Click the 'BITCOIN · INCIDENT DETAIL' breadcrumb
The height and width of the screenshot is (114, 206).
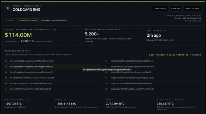[x=27, y=6]
